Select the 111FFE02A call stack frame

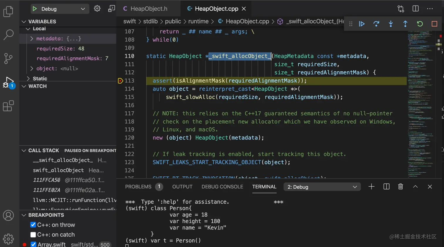(x=68, y=190)
